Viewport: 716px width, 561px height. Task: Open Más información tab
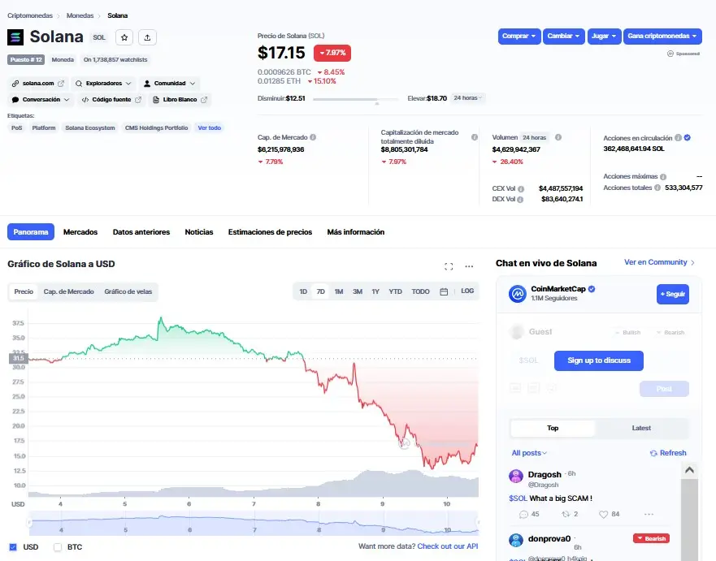(356, 232)
